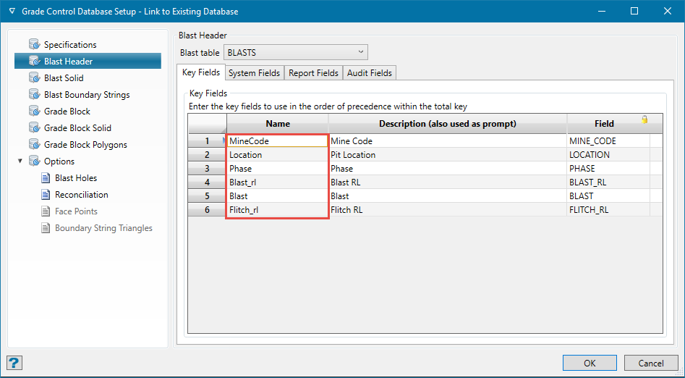Open the Audit Fields tab
685x378 pixels.
pos(369,73)
